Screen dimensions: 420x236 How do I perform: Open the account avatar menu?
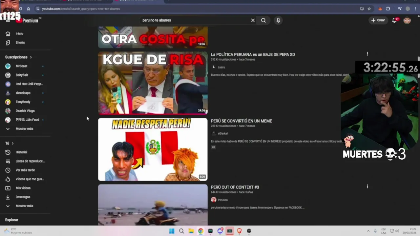(407, 20)
